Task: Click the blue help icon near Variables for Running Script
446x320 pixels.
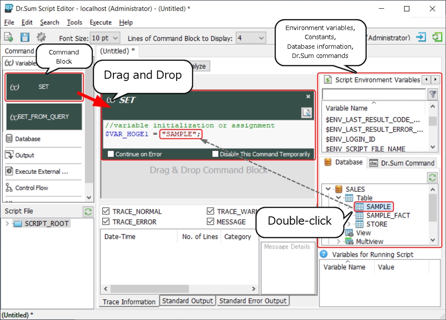Action: 324,254
